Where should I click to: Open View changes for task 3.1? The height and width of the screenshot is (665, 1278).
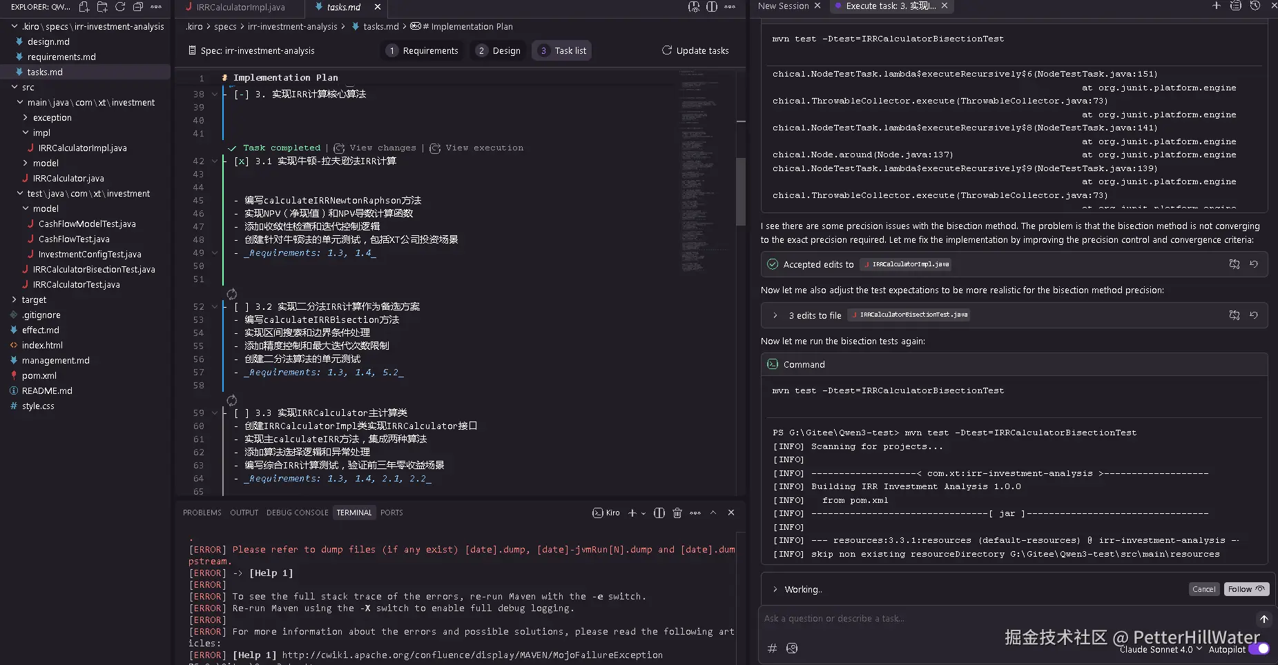tap(376, 148)
